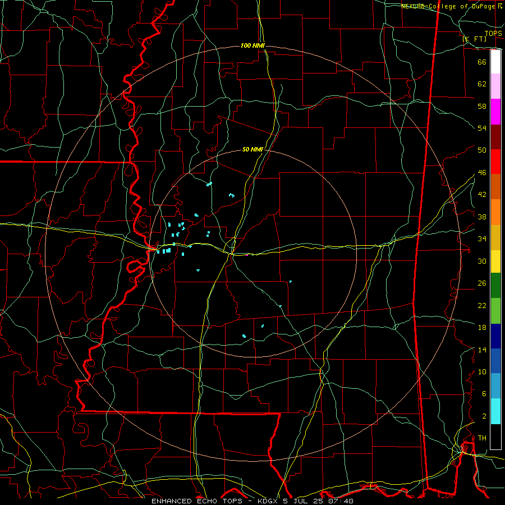
Task: Click the "6" legend value
Action: [484, 394]
